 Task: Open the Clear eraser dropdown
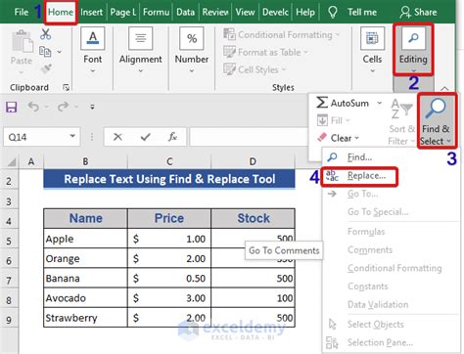pos(338,138)
